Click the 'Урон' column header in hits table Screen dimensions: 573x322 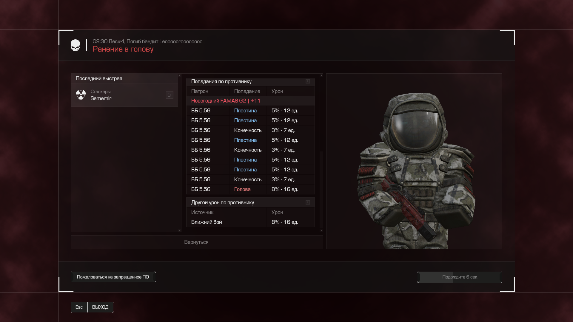coord(277,91)
